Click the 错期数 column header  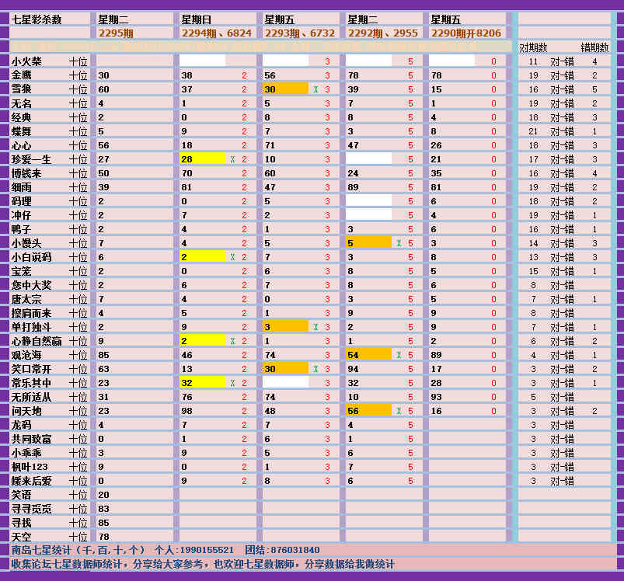pyautogui.click(x=595, y=47)
